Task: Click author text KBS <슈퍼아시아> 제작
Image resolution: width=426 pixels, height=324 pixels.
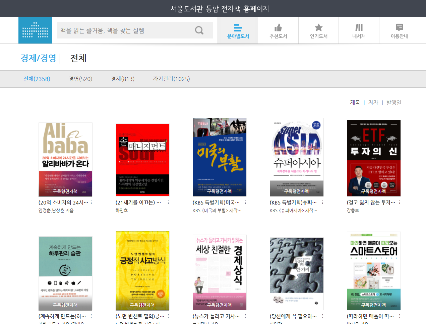Action: click(294, 211)
